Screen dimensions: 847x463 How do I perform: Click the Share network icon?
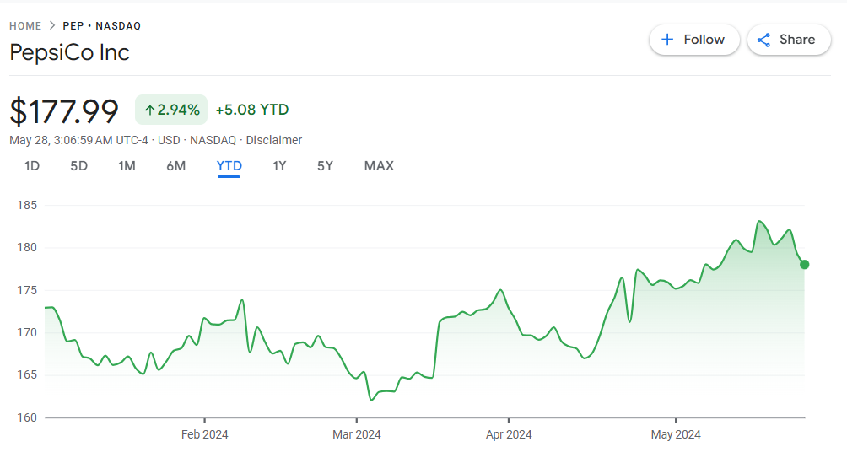pyautogui.click(x=764, y=40)
